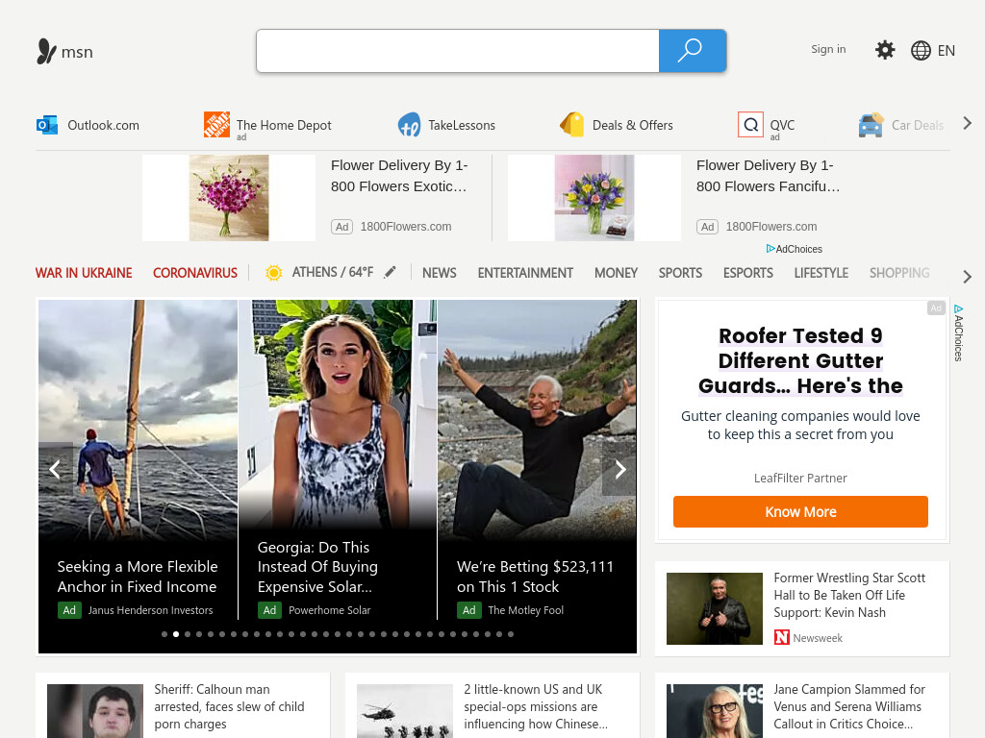
Task: Open the MONEY section
Action: coord(616,273)
